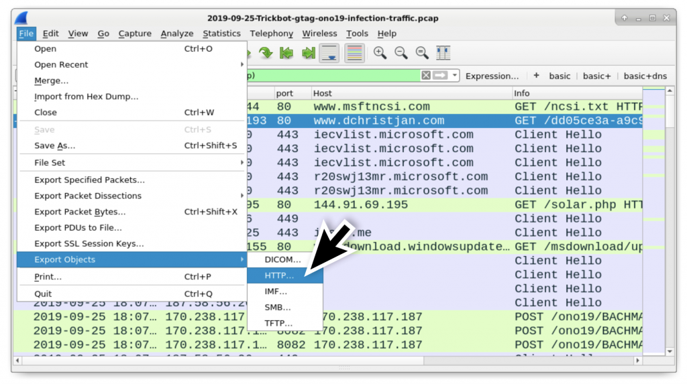Expand the Export Objects submenu

pos(131,259)
